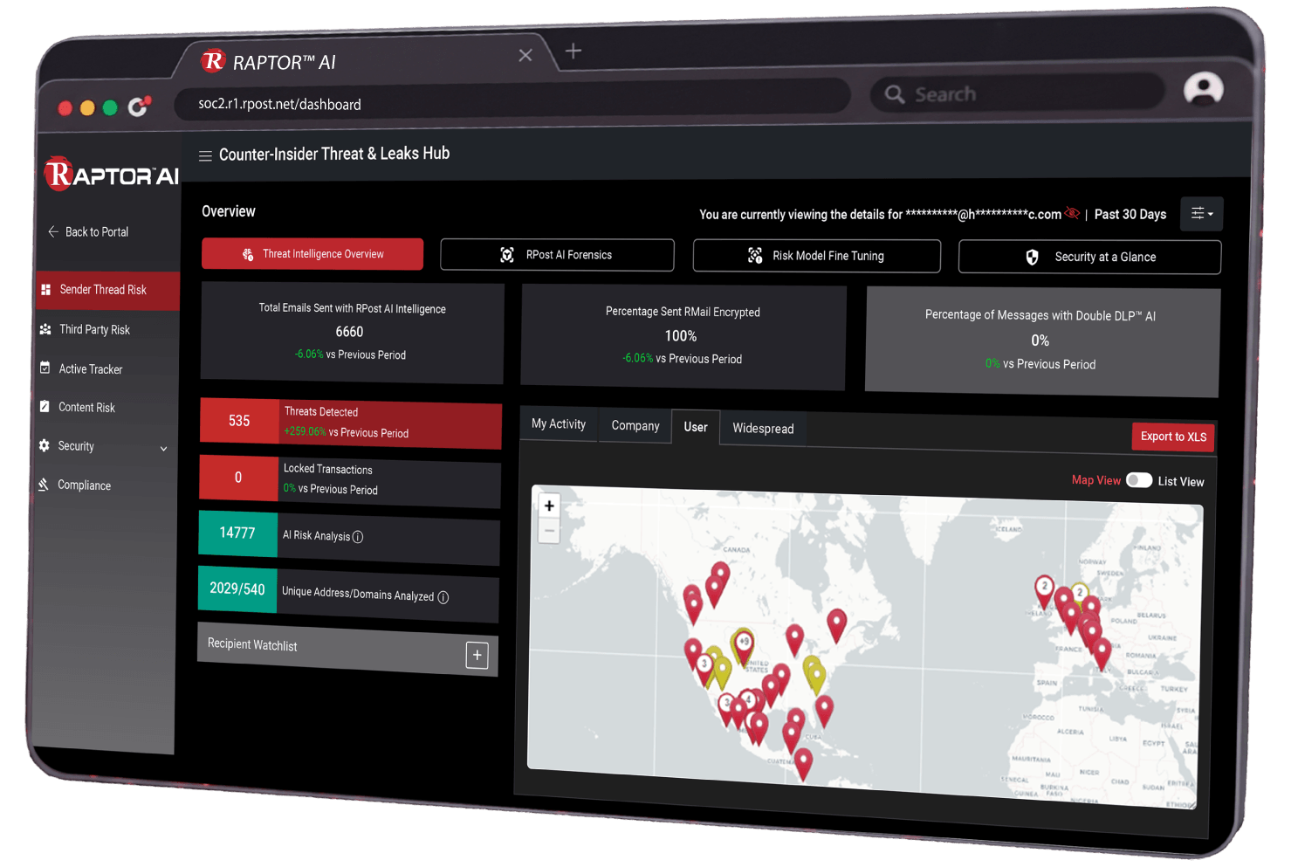This screenshot has width=1291, height=867.
Task: Zoom in on the map with plus
Action: (549, 506)
